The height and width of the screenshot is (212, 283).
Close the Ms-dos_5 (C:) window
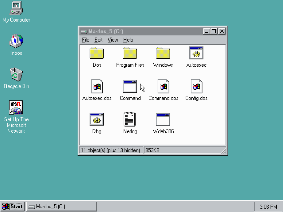222,31
